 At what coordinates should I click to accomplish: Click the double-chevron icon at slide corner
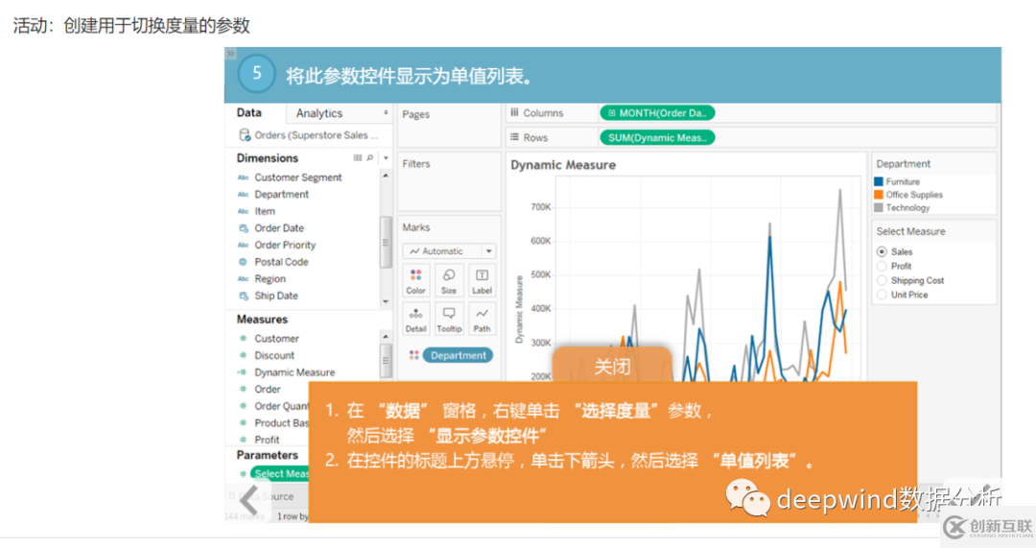click(x=230, y=54)
